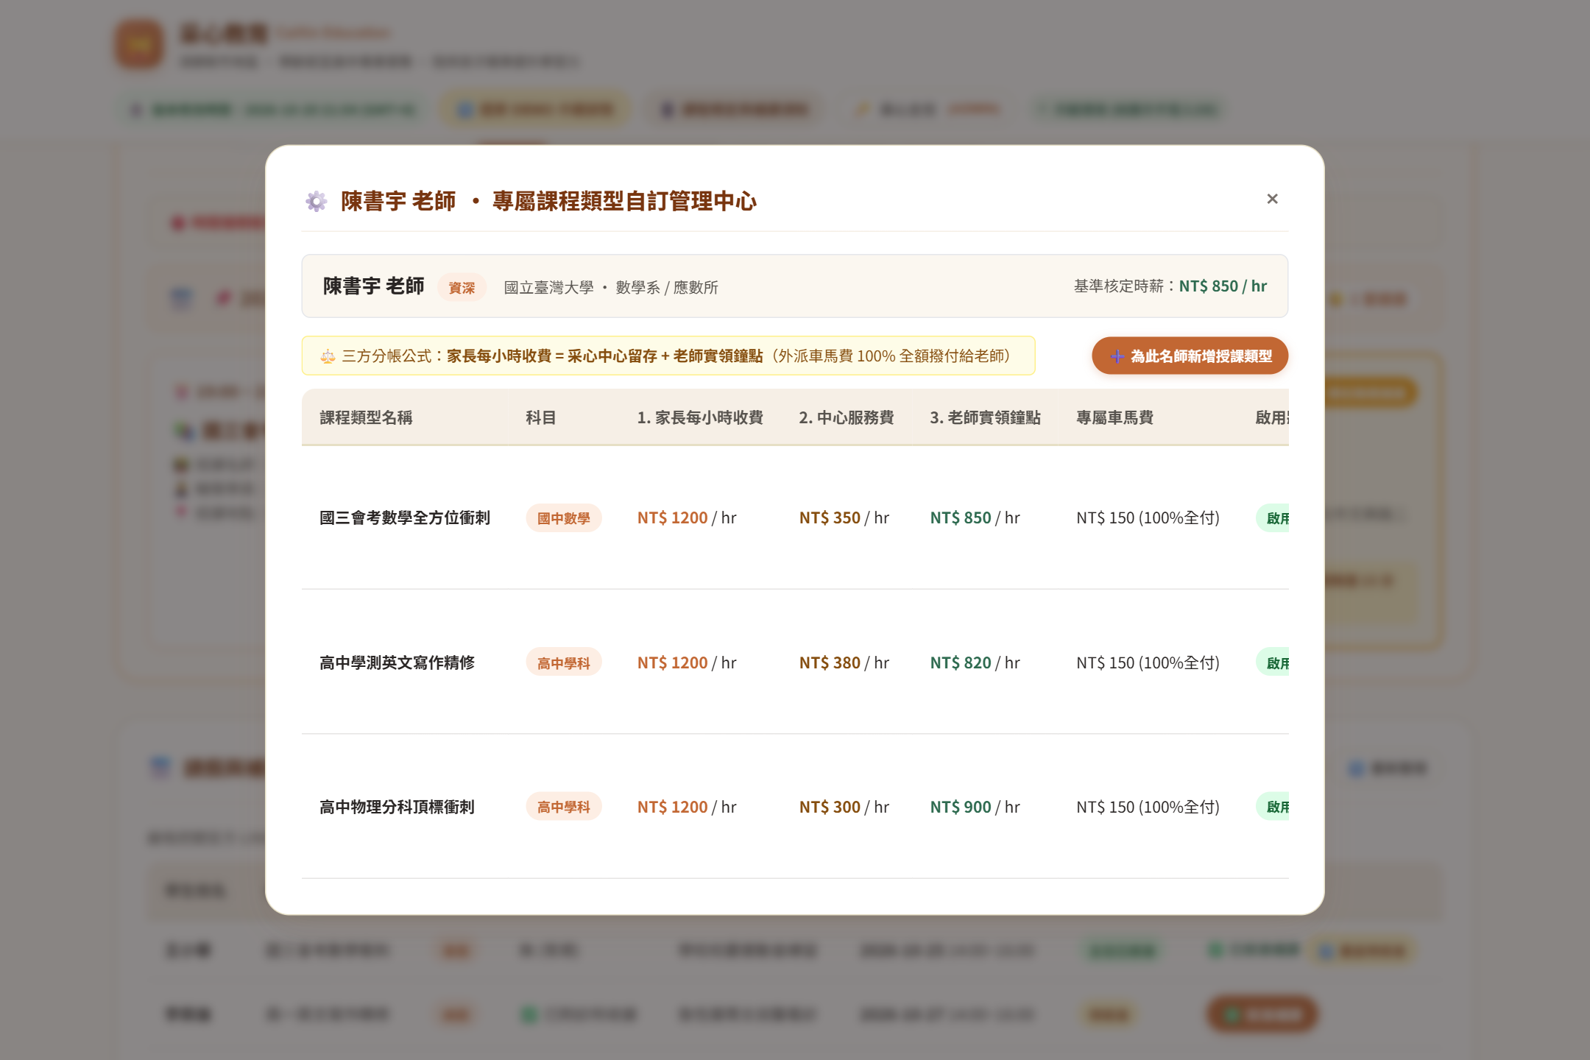Click the 2. 中心服務費 column header
Image resolution: width=1590 pixels, height=1060 pixels.
tap(847, 417)
